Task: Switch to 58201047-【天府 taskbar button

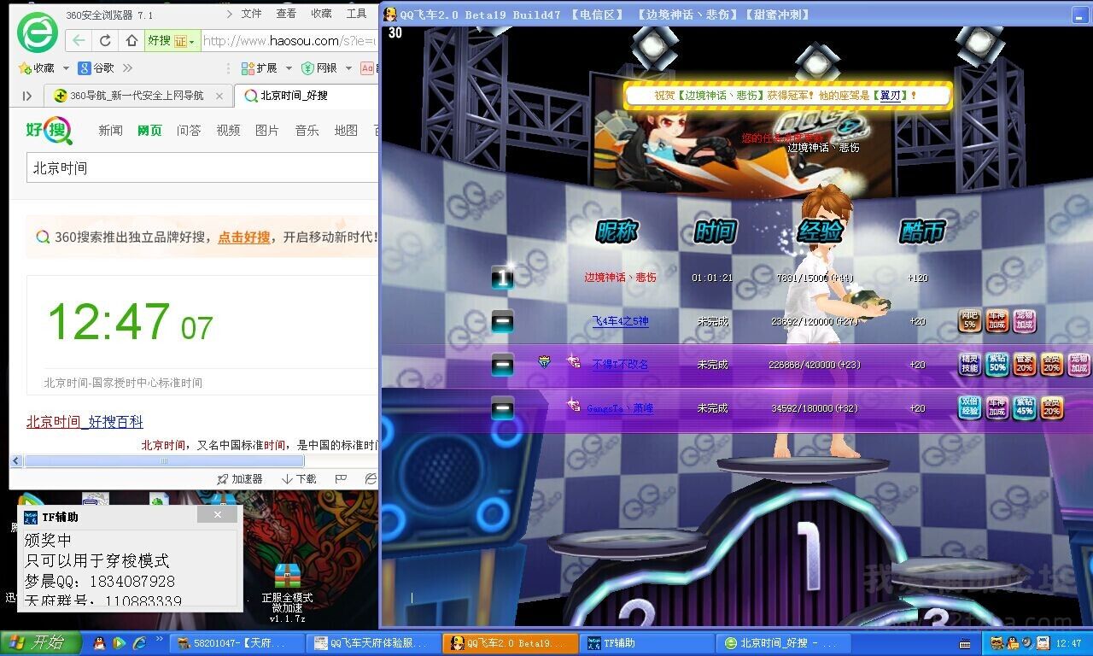Action: click(x=237, y=643)
